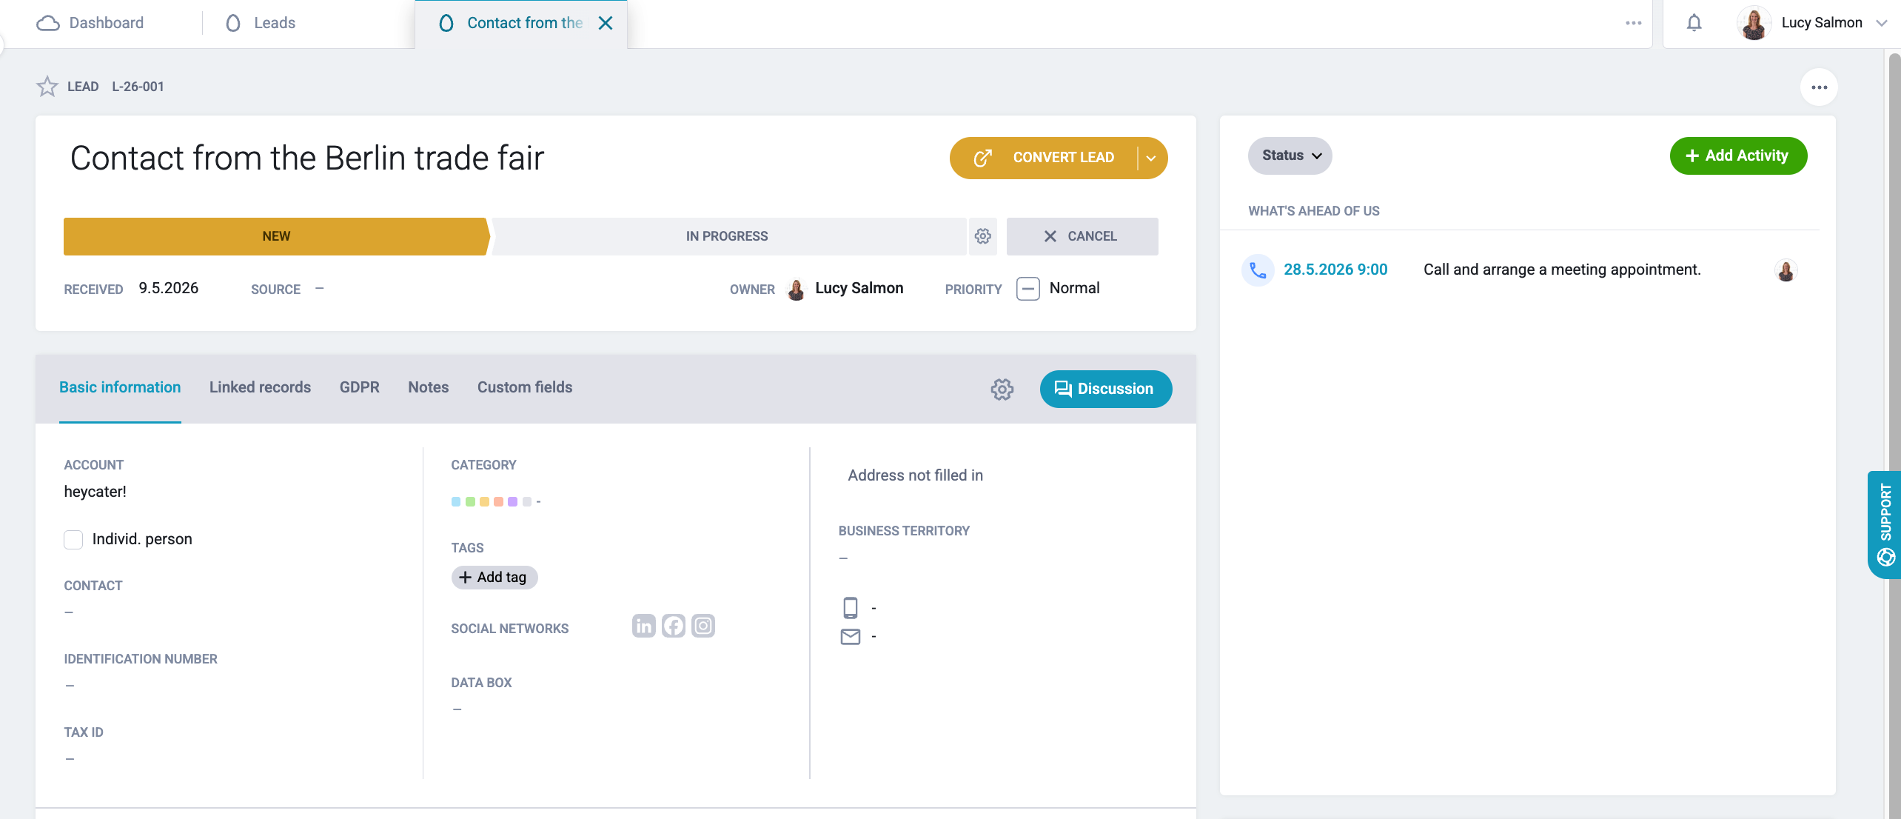
Task: Open the three-dot menu beside lead header
Action: [1819, 87]
